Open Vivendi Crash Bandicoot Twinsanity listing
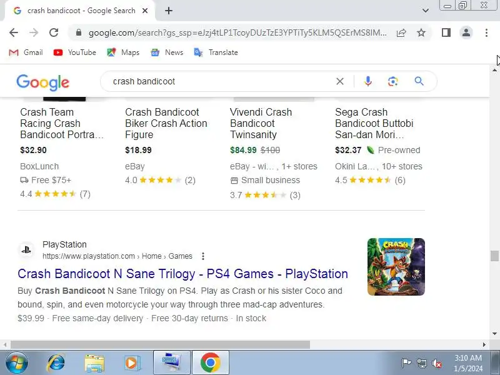Viewport: 500px width, 375px height. click(x=261, y=123)
